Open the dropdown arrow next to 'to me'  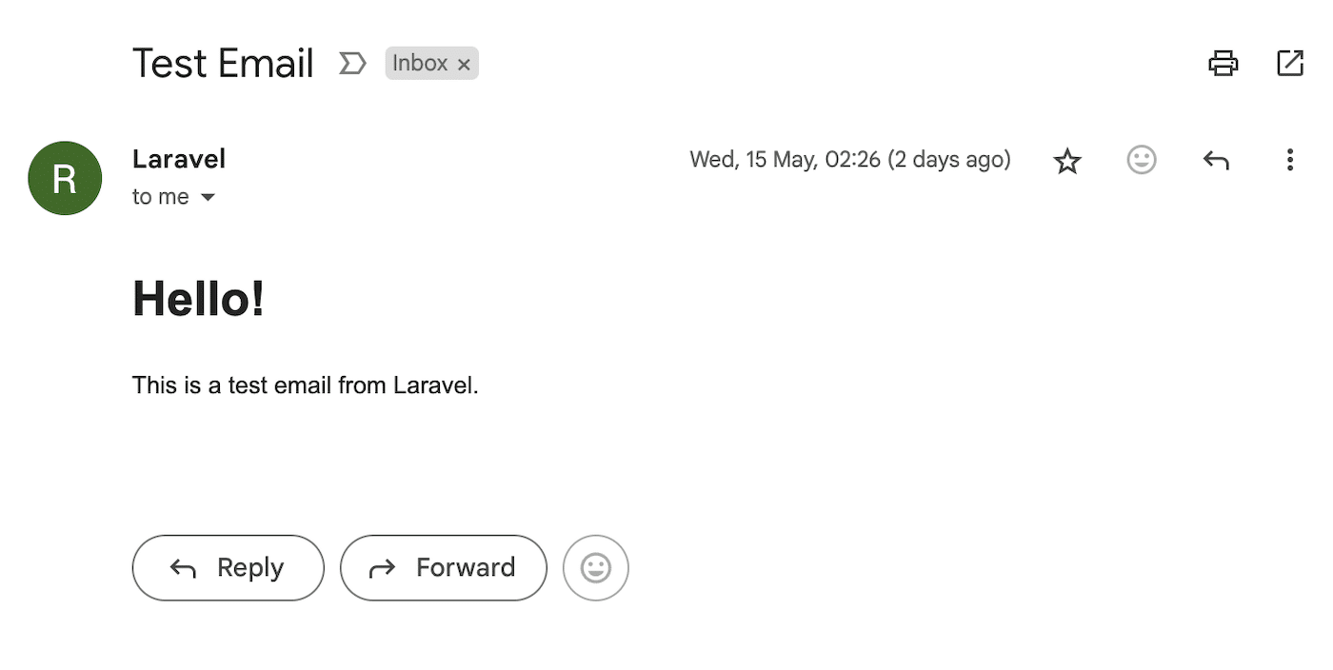[x=209, y=197]
